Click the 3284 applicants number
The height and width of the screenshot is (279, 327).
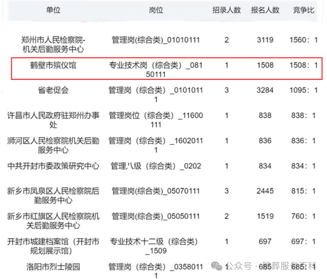265,90
